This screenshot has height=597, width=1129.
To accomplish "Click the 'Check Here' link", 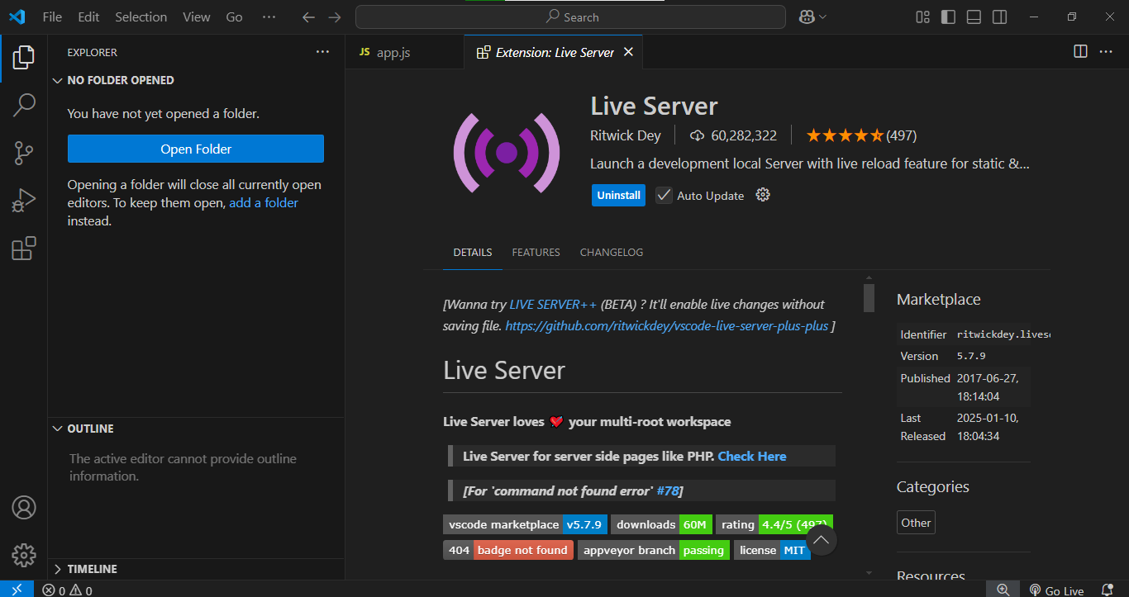I will point(752,456).
